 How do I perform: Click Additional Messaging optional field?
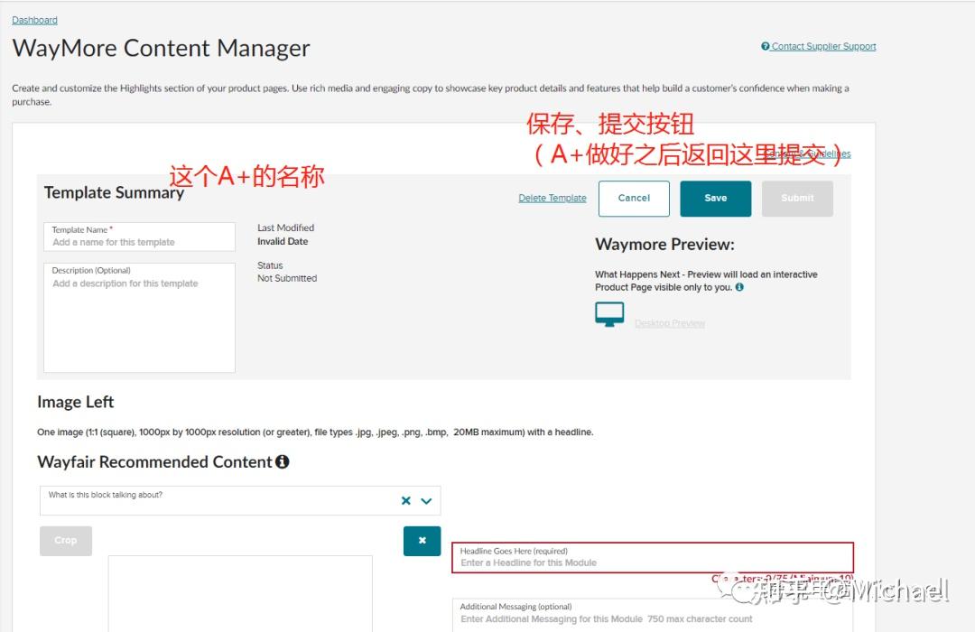click(x=653, y=615)
